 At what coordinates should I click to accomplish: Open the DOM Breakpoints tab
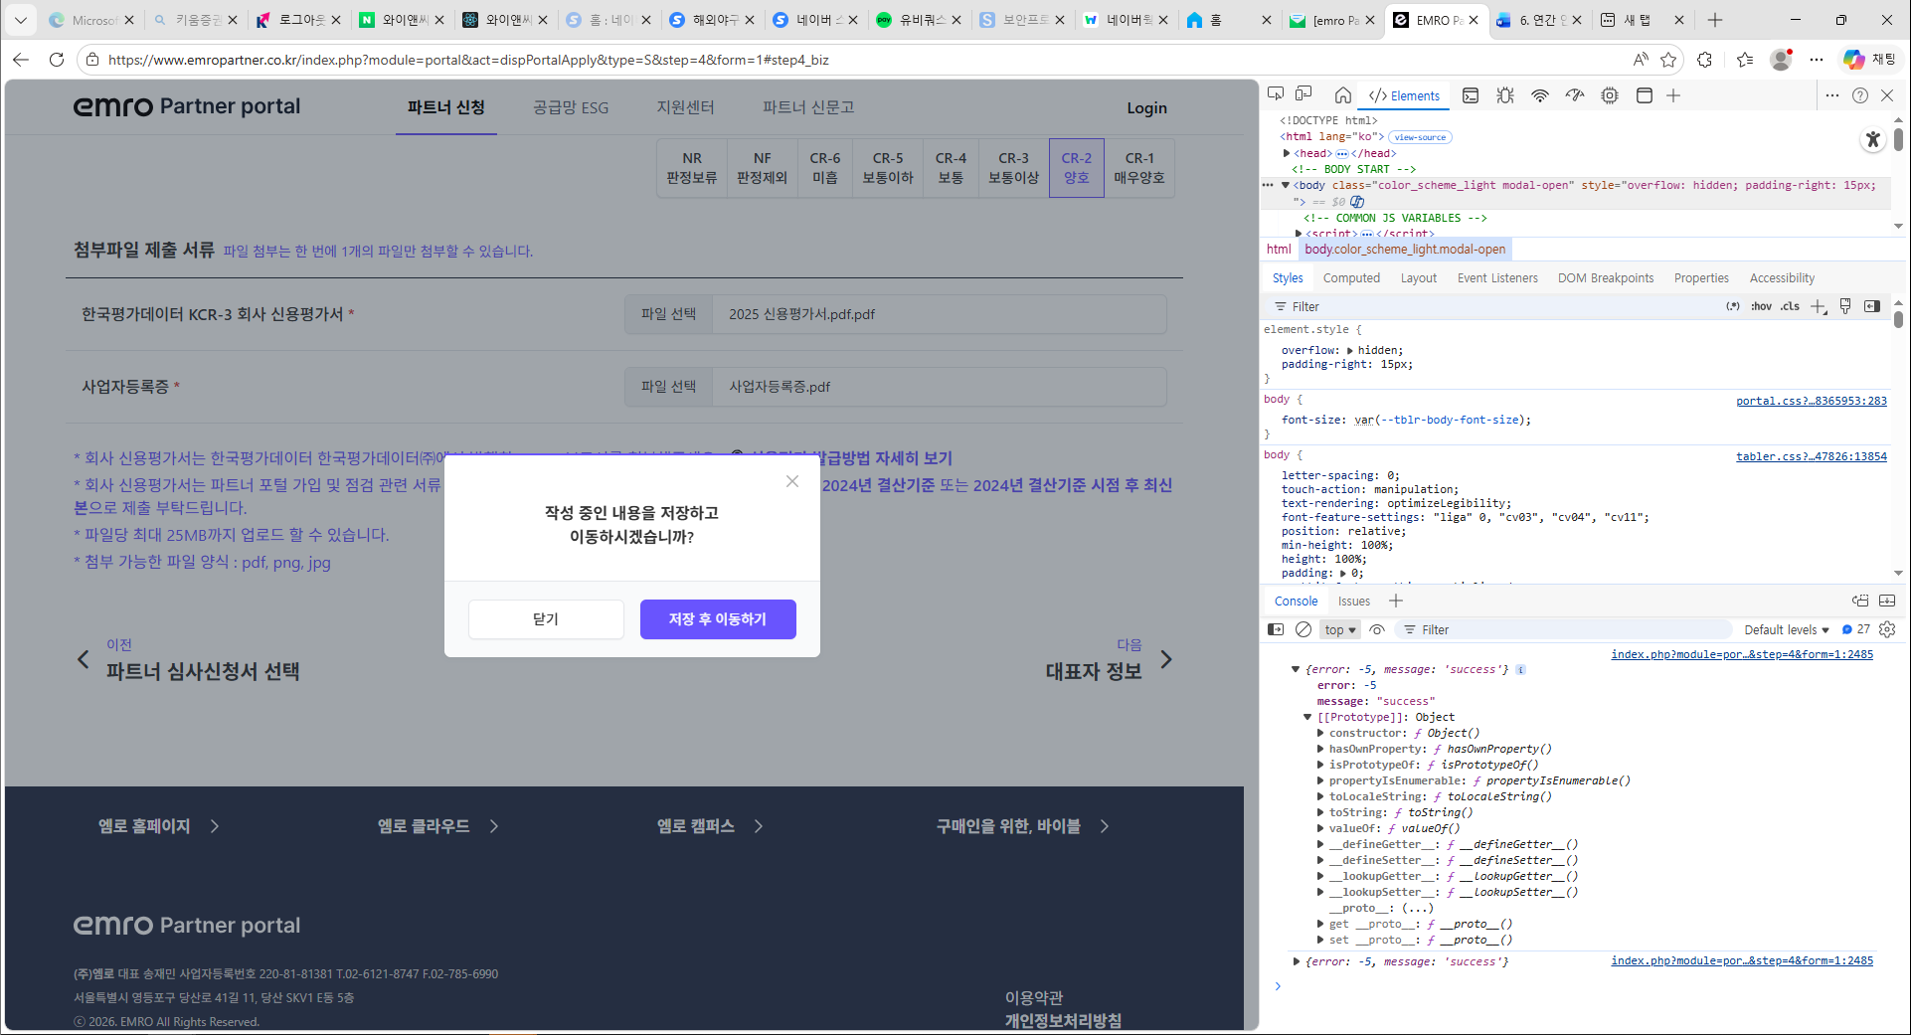pos(1606,278)
